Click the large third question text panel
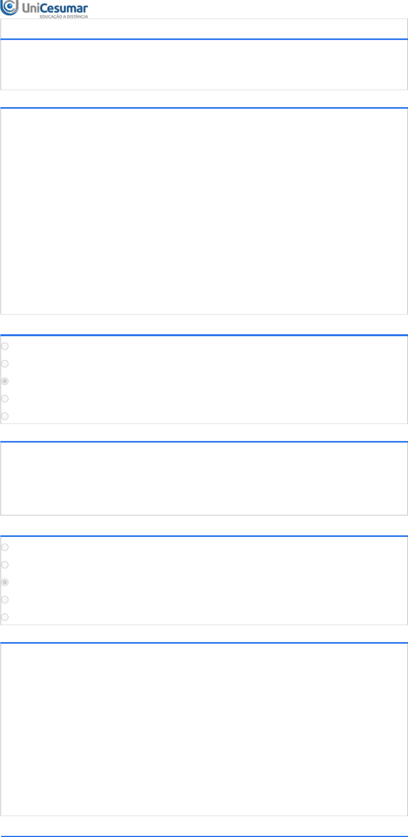The height and width of the screenshot is (837, 408). tap(204, 729)
